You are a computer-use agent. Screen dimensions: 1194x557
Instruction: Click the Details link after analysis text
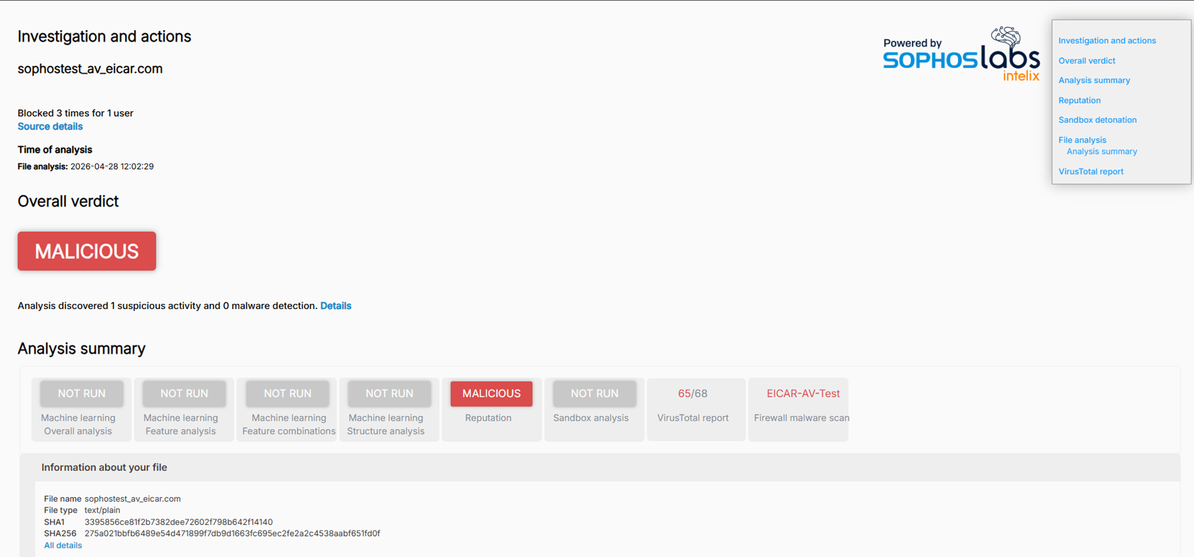pos(336,306)
